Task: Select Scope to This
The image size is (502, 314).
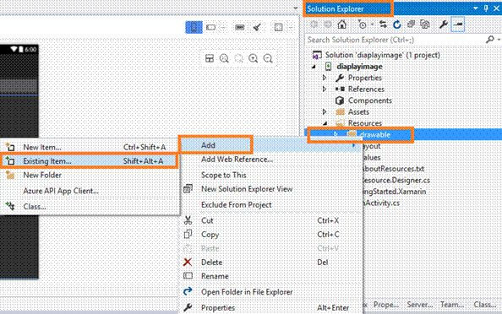Action: click(271, 175)
